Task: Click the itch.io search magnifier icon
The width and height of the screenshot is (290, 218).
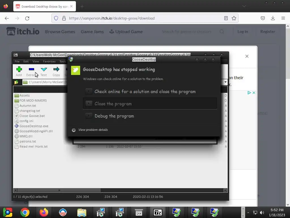Action: (x=222, y=32)
